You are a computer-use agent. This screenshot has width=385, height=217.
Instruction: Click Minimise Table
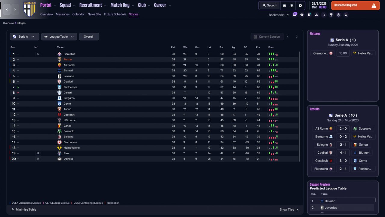click(23, 210)
